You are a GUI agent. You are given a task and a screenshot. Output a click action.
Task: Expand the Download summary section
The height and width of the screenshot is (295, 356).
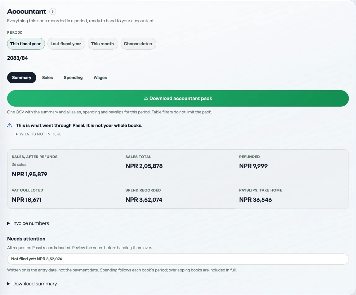pyautogui.click(x=32, y=284)
